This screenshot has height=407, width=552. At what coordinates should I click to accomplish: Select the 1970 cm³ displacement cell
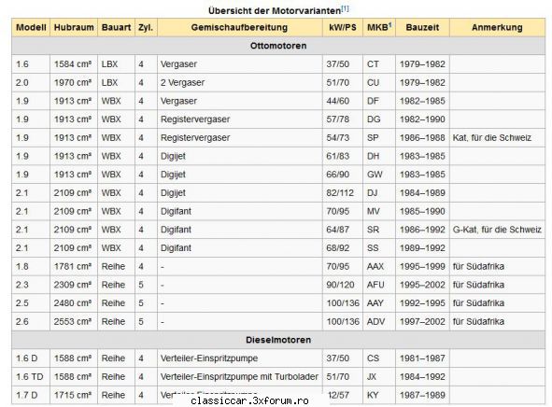click(74, 83)
